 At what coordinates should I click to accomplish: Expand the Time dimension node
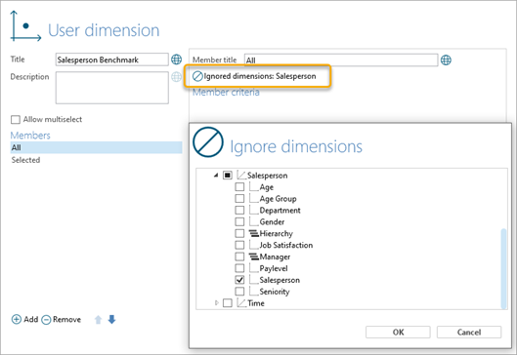217,302
